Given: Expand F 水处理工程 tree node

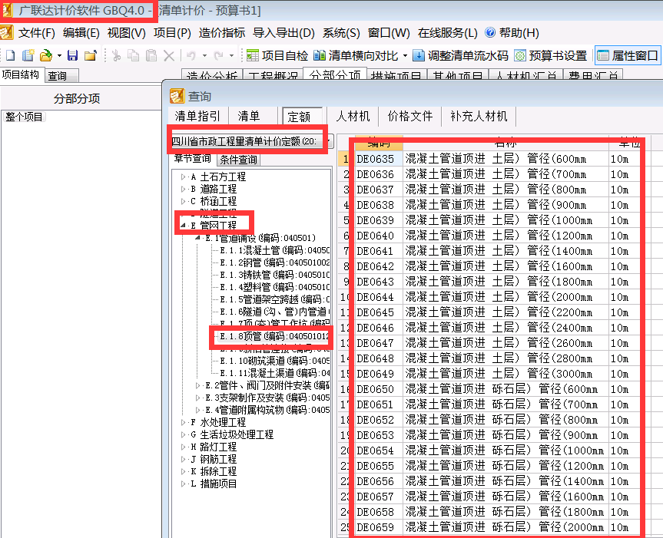Looking at the screenshot, I should (183, 422).
